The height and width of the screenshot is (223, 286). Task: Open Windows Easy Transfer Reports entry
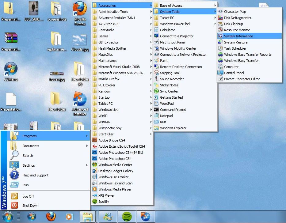click(249, 55)
